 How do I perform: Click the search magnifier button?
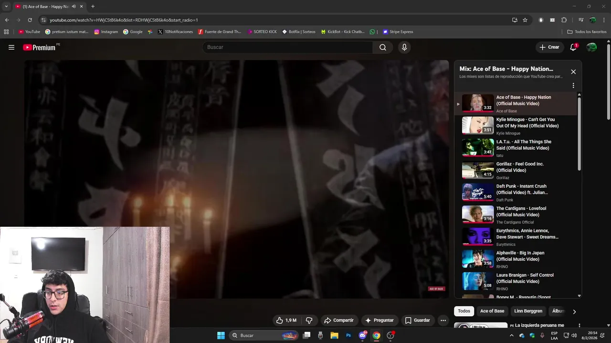(x=383, y=47)
